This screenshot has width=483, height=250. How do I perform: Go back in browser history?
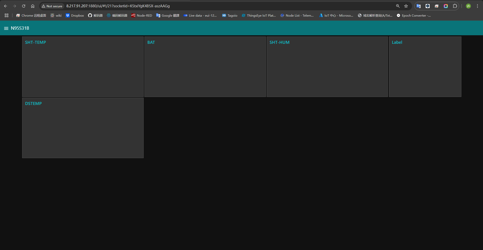(x=6, y=6)
